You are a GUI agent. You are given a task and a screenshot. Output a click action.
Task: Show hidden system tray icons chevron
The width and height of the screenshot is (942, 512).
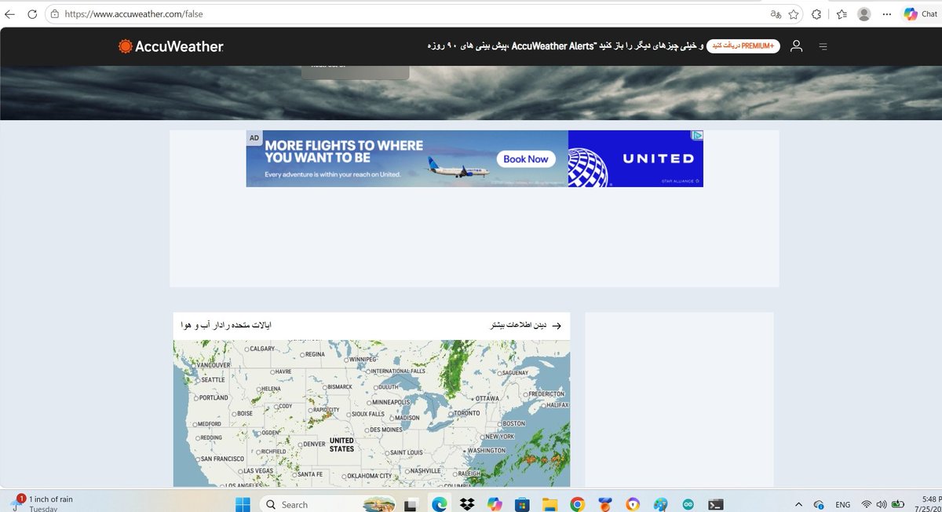point(799,504)
